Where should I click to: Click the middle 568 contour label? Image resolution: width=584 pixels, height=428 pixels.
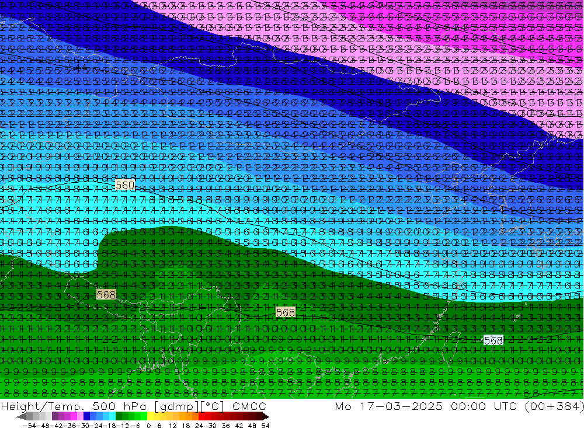286,312
